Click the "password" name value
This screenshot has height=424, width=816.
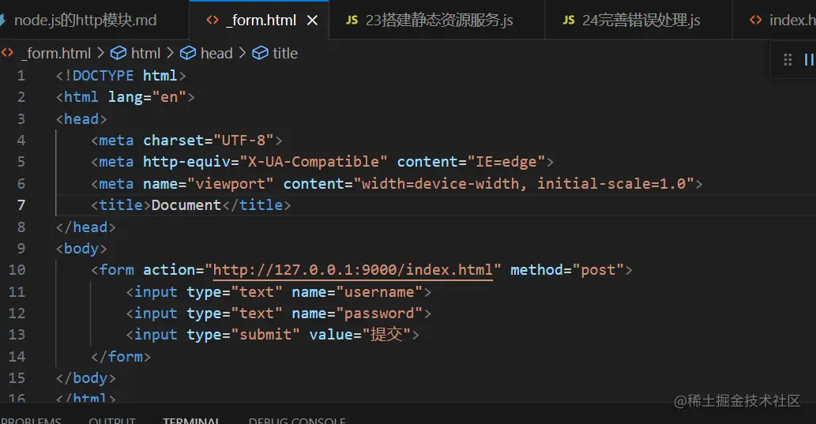pos(379,313)
